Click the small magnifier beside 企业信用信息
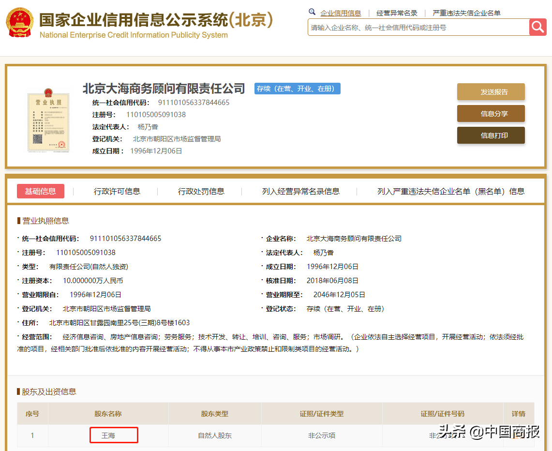 tap(313, 11)
